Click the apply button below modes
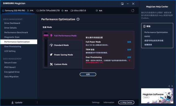Screen dimensions: 176x106 click(x=88, y=74)
